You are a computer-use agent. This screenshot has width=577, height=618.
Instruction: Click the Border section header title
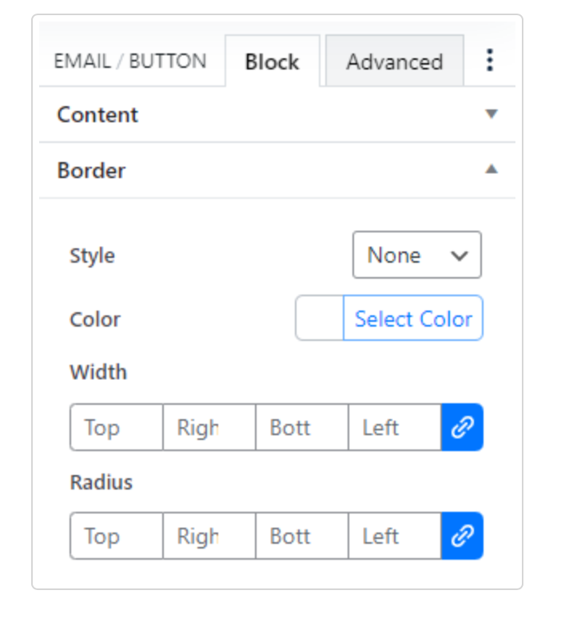click(91, 171)
